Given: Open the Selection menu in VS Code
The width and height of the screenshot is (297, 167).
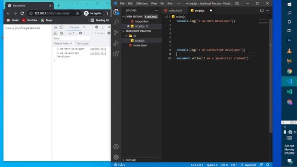Looking at the screenshot, I should pos(142,3).
